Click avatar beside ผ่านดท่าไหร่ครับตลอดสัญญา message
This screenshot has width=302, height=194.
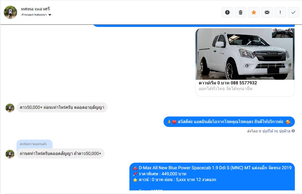pyautogui.click(x=10, y=154)
